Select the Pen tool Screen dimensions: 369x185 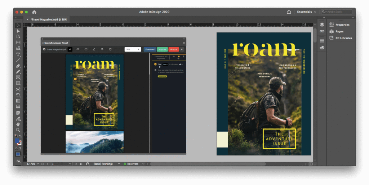pyautogui.click(x=18, y=66)
